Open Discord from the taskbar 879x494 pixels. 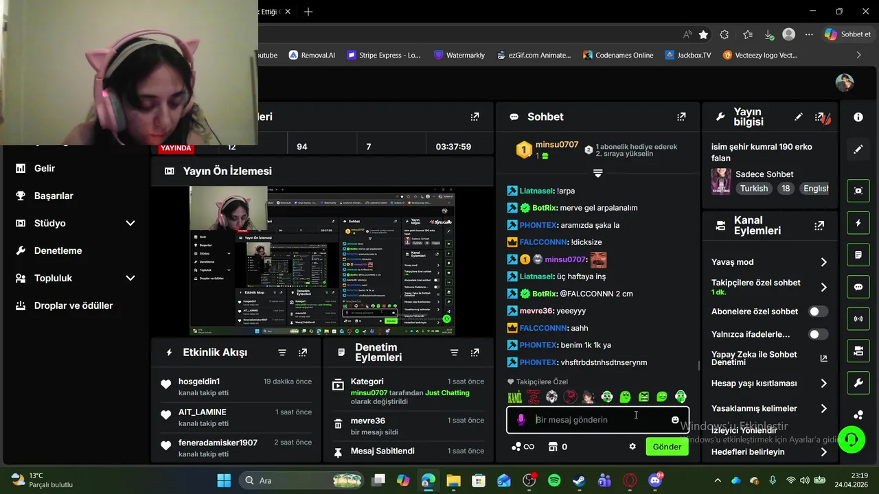point(655,480)
